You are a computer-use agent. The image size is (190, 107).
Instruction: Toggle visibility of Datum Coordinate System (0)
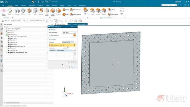pyautogui.click(x=9, y=37)
